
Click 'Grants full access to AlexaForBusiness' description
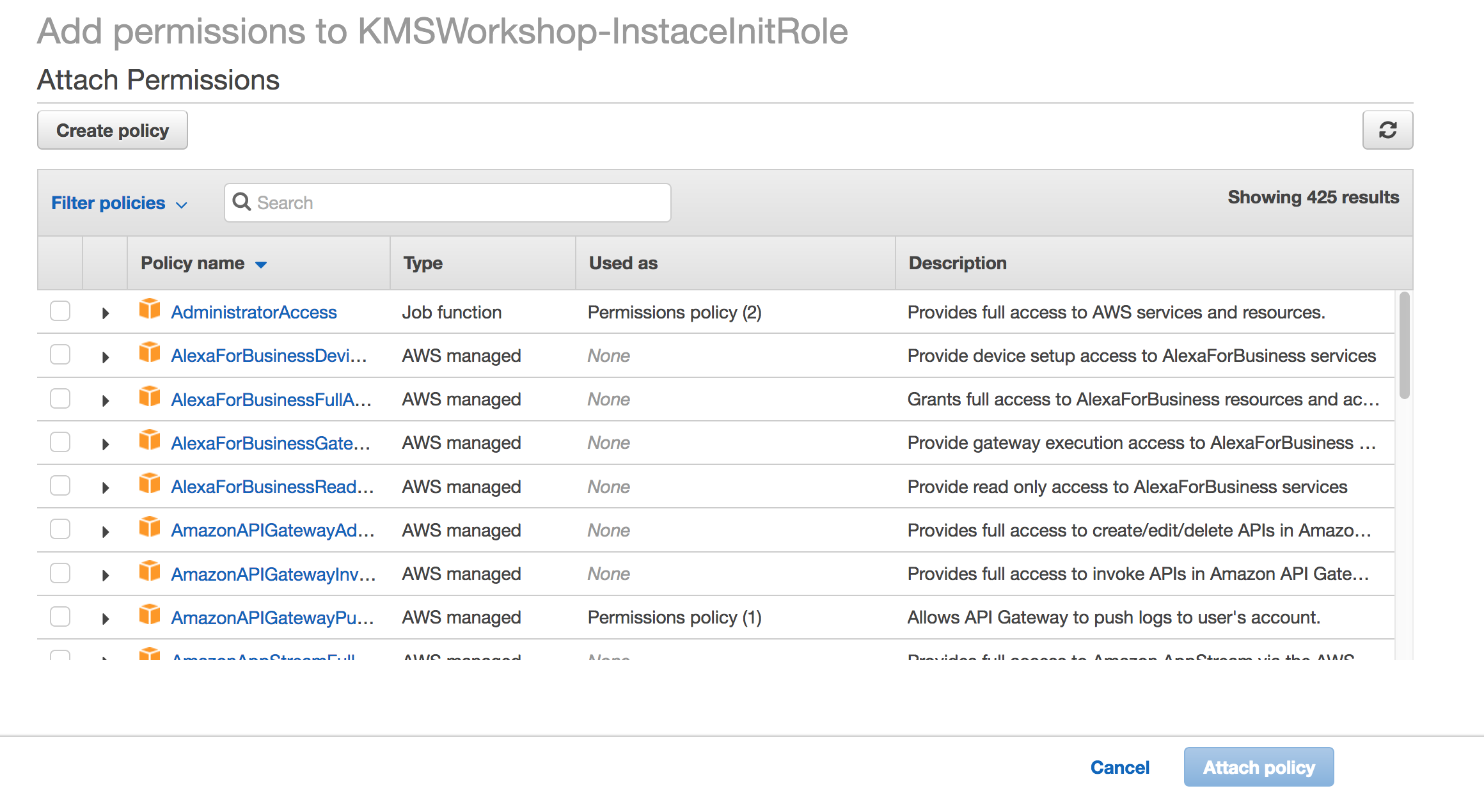pos(1143,399)
